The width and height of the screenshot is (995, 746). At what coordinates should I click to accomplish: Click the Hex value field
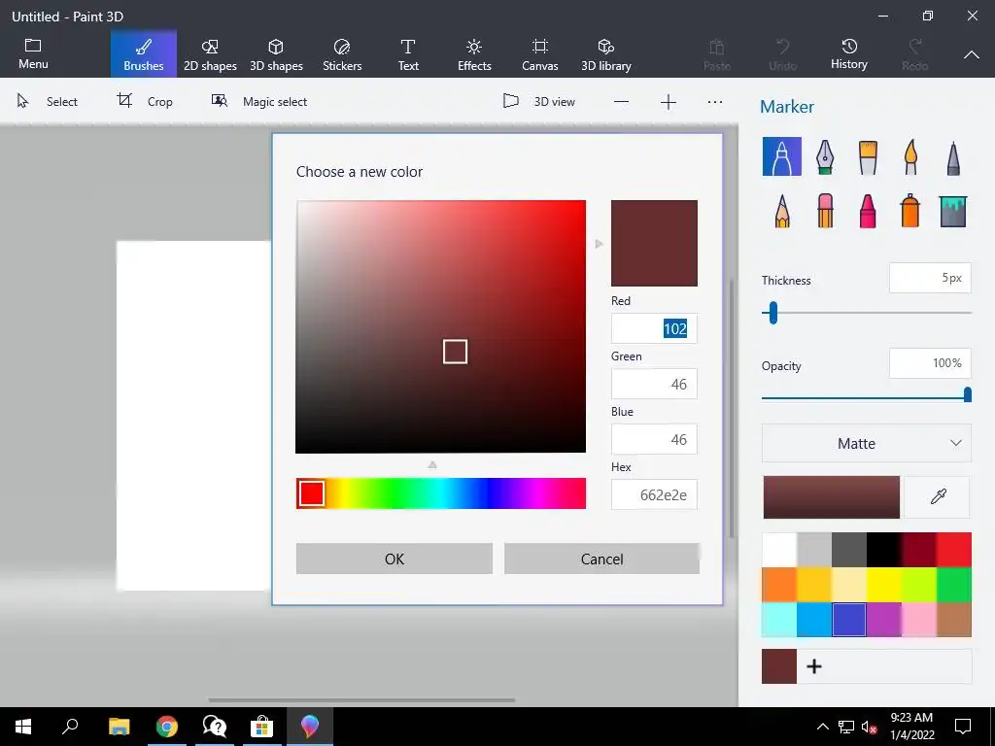(654, 494)
